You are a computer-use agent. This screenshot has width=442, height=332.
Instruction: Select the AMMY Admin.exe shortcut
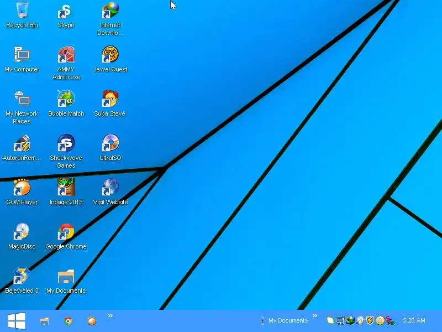tap(66, 63)
